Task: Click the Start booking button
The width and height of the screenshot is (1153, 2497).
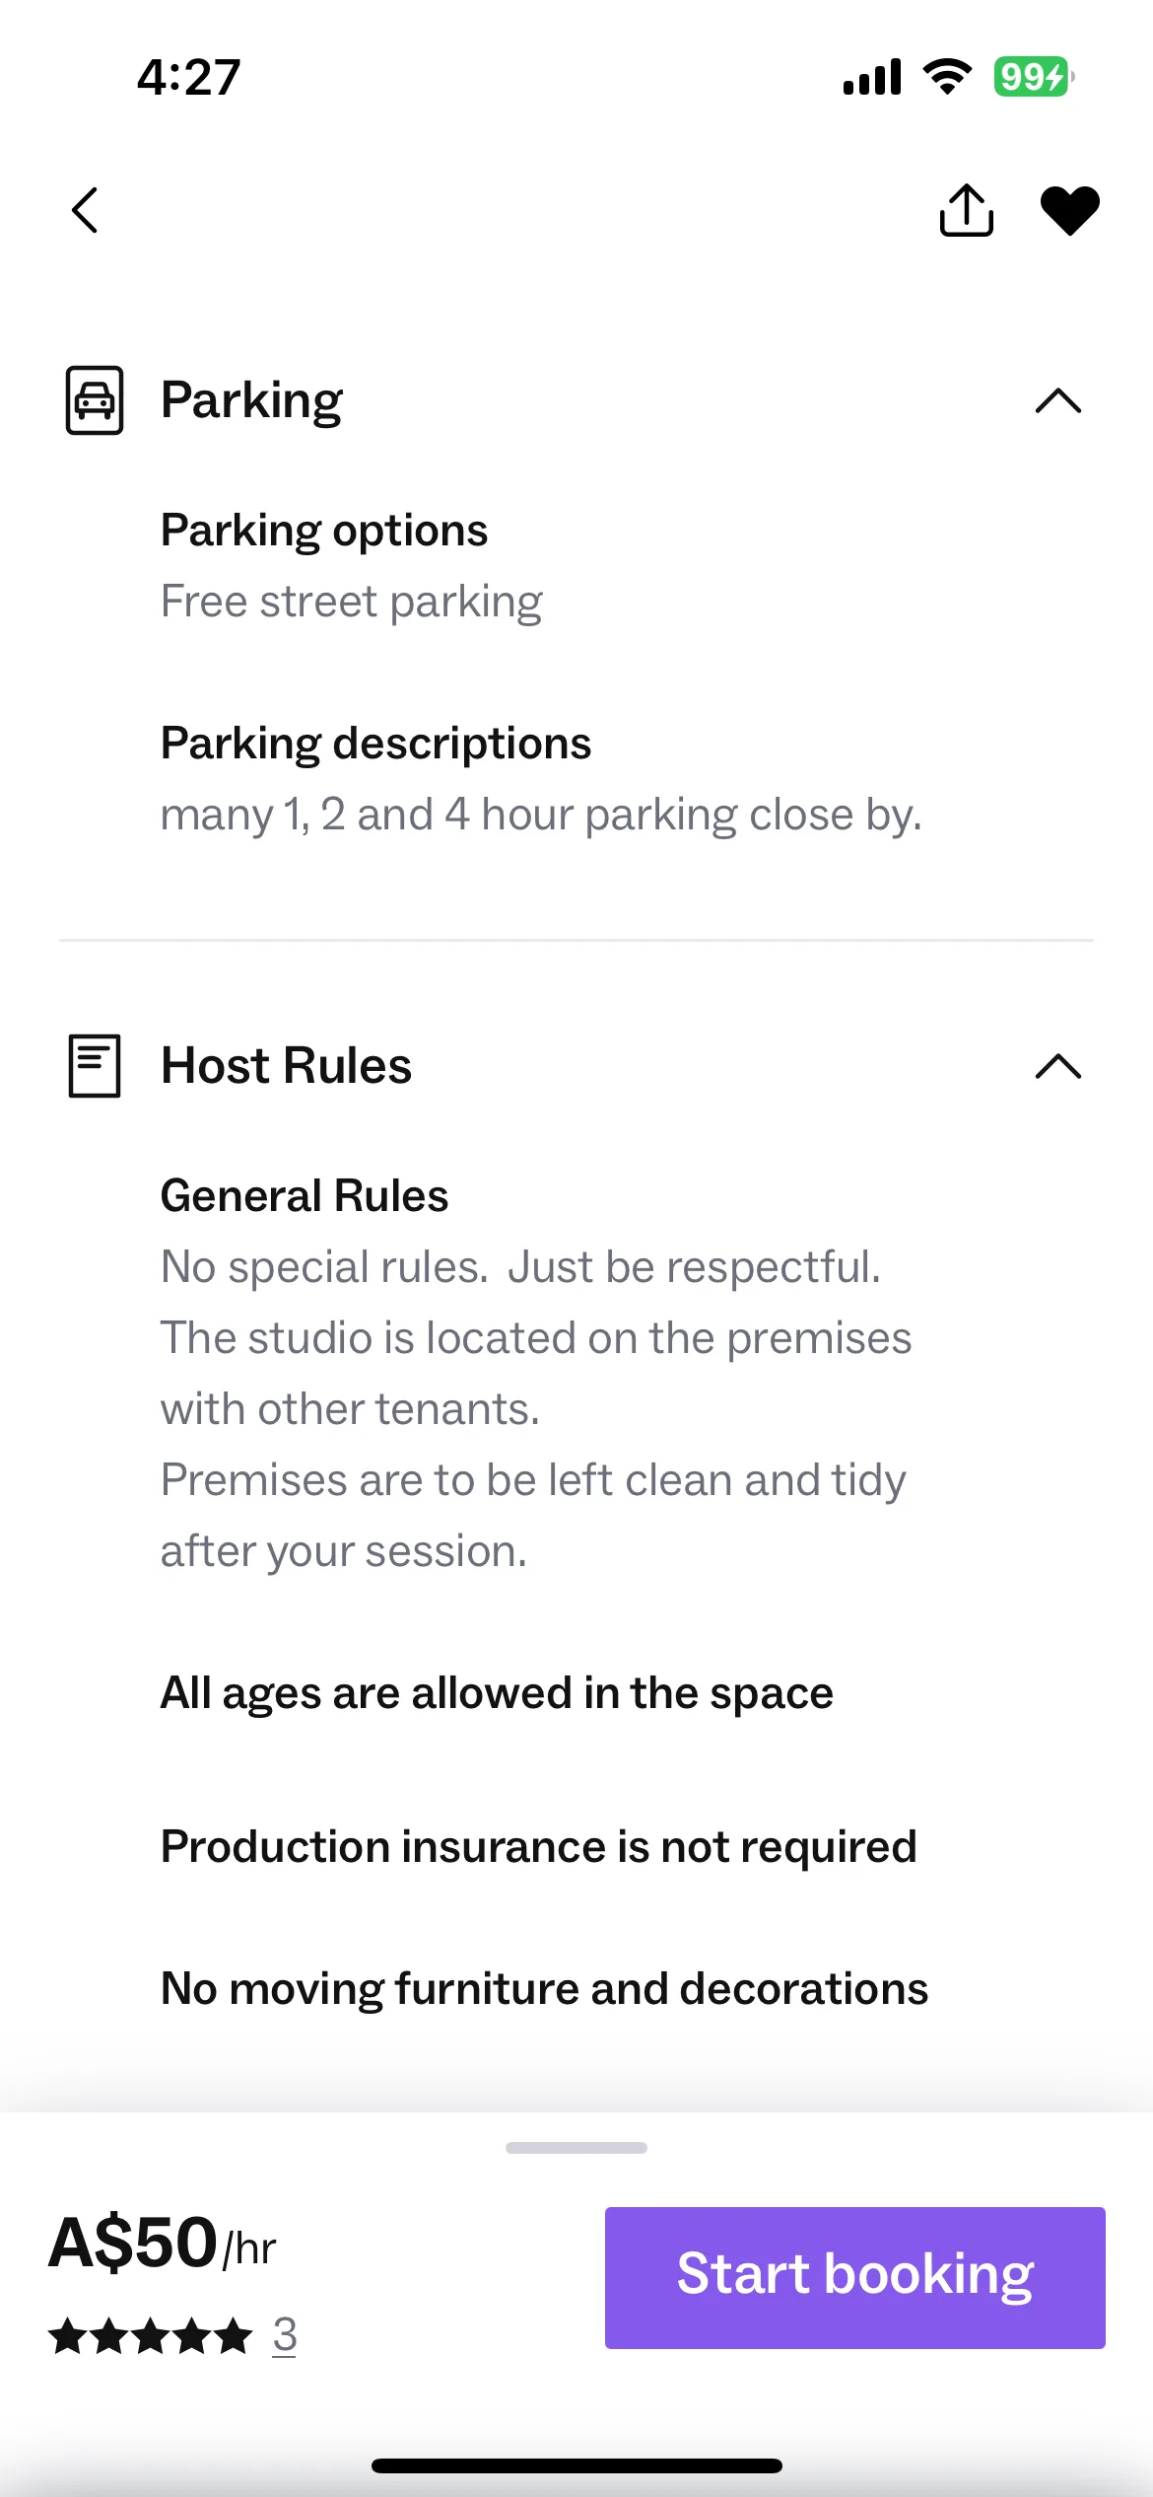Action: click(x=854, y=2277)
